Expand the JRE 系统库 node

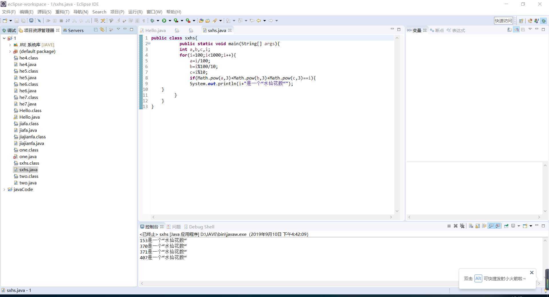(10, 45)
